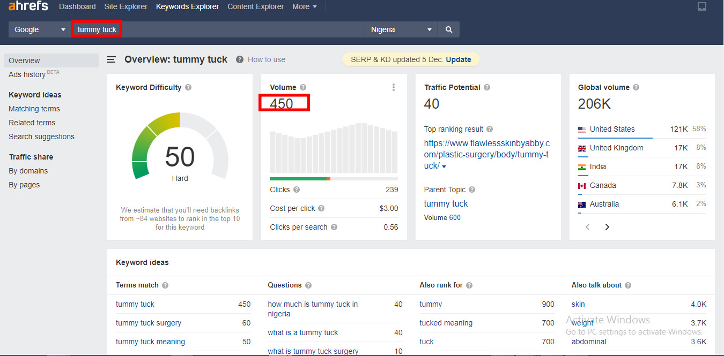Open the Volume card three-dot menu
Image resolution: width=724 pixels, height=356 pixels.
click(x=394, y=87)
